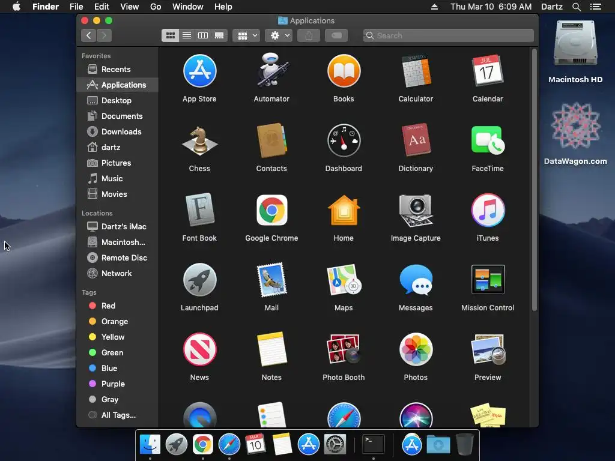The height and width of the screenshot is (461, 615).
Task: Select the Home app icon
Action: pyautogui.click(x=344, y=210)
